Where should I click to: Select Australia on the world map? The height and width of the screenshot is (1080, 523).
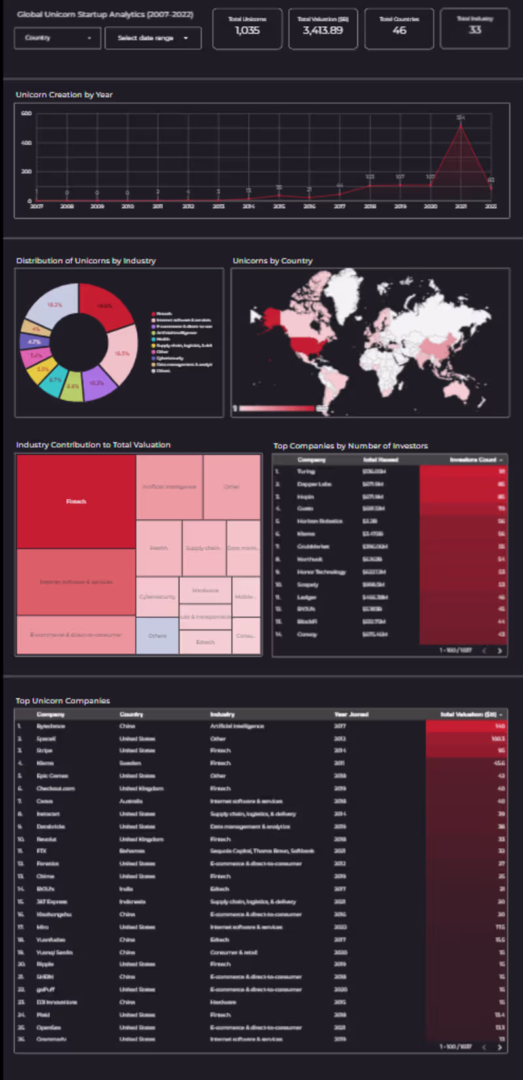coord(458,389)
